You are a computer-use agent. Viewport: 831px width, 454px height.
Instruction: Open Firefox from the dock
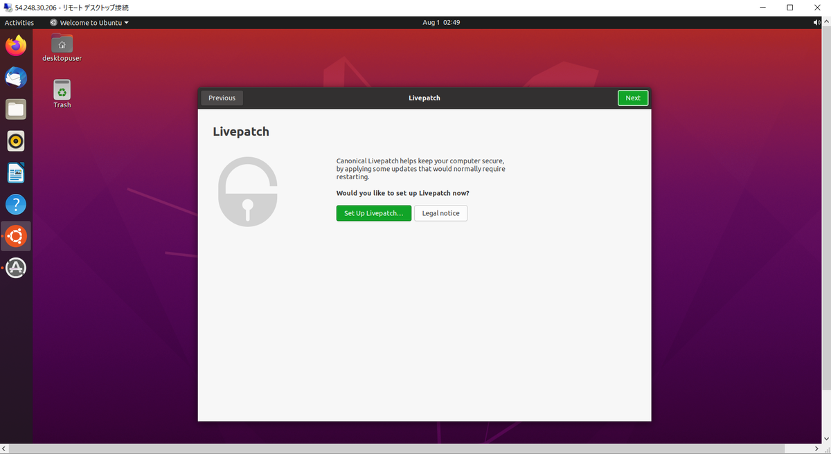point(16,46)
